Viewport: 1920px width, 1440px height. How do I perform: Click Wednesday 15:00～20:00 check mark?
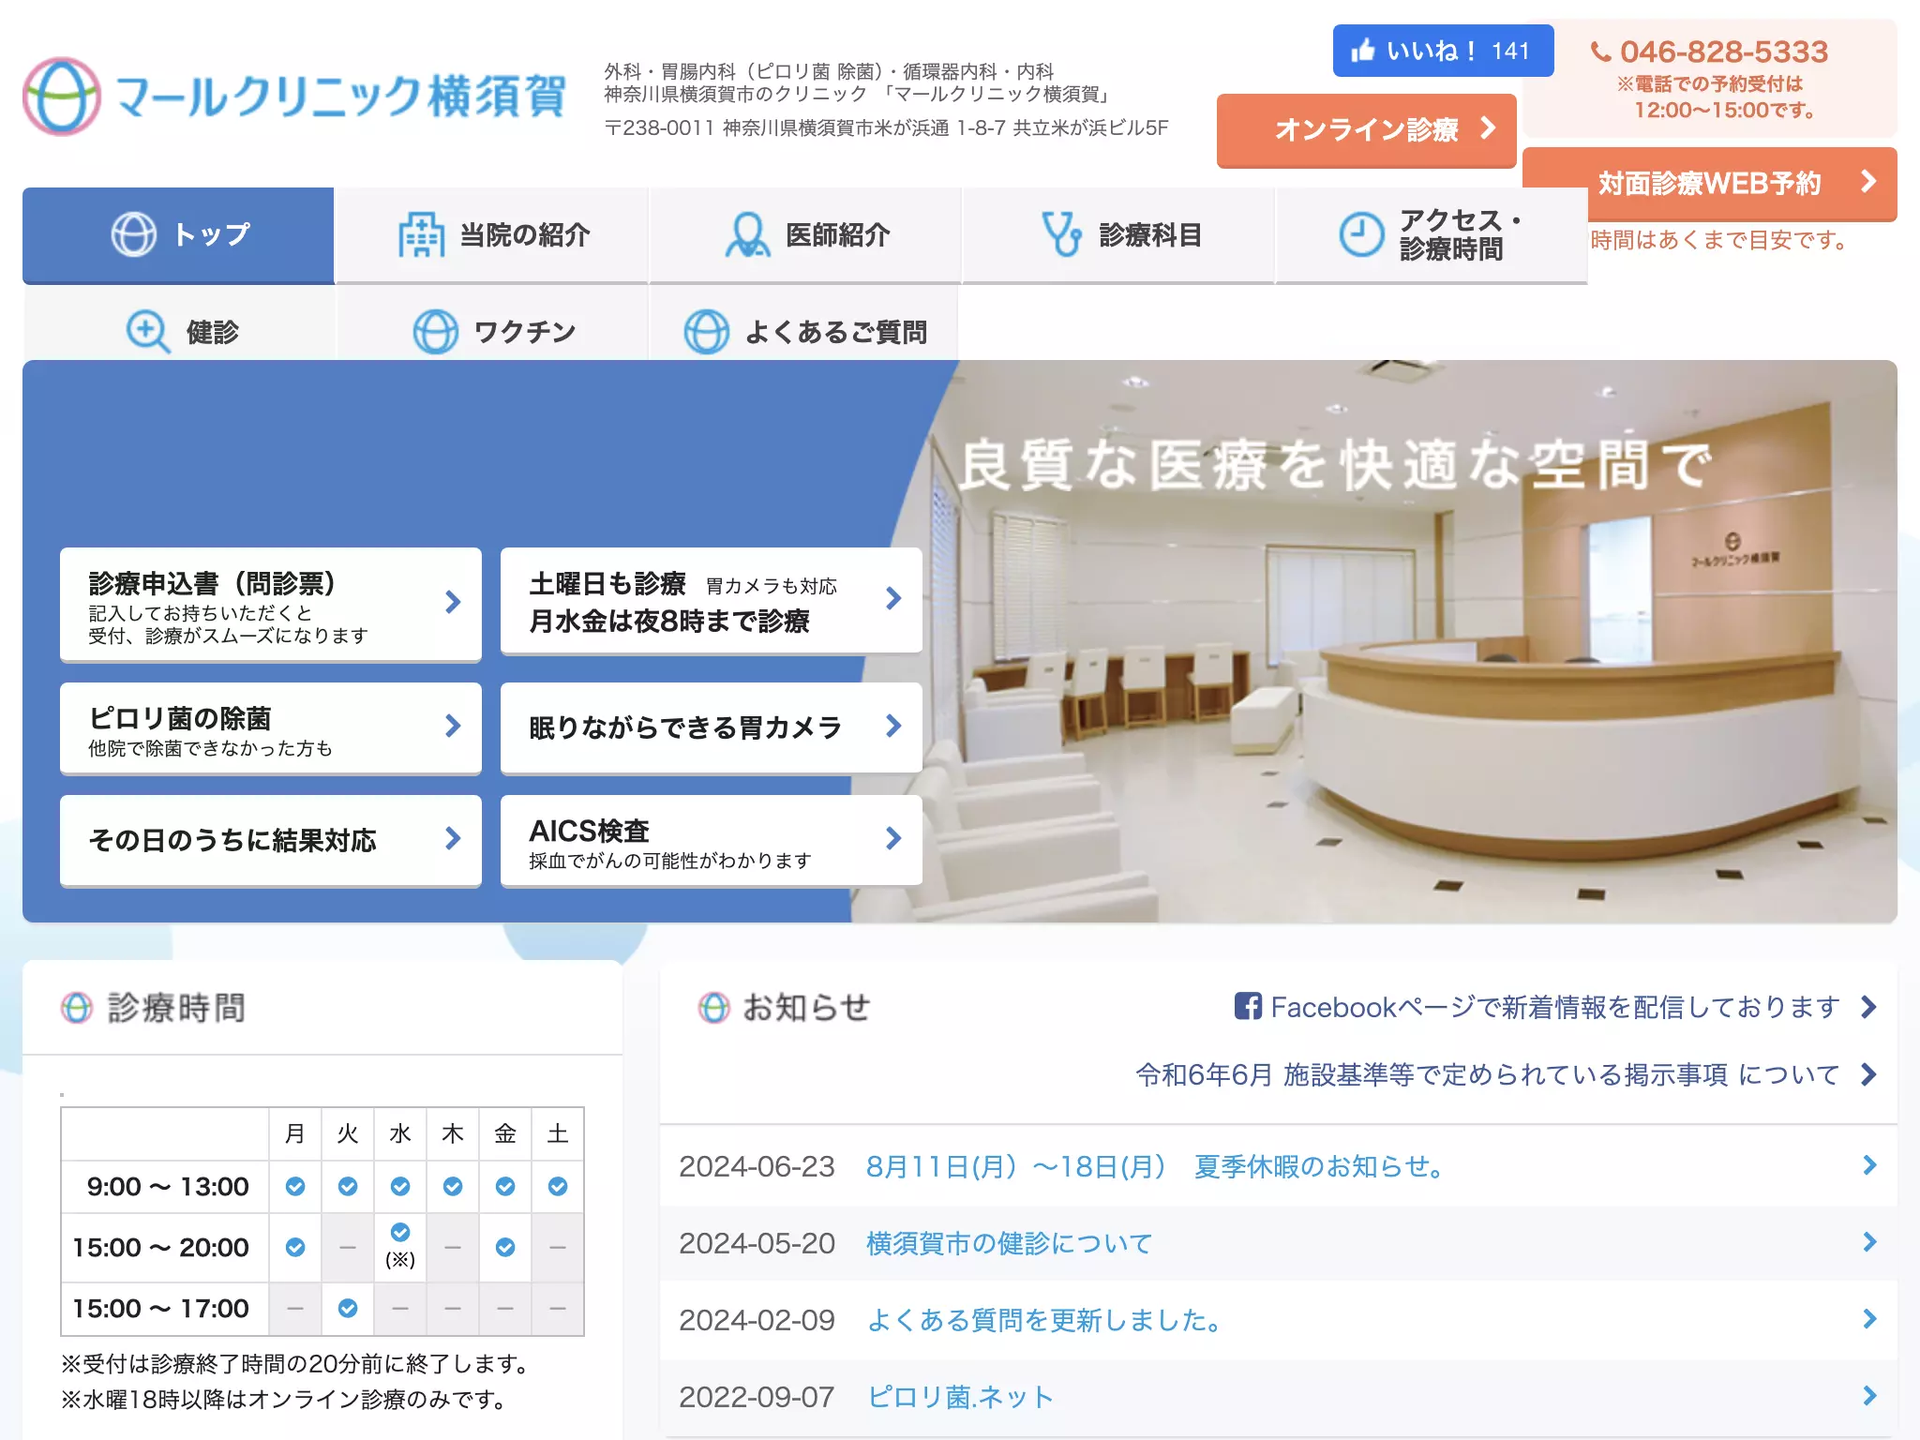point(400,1233)
